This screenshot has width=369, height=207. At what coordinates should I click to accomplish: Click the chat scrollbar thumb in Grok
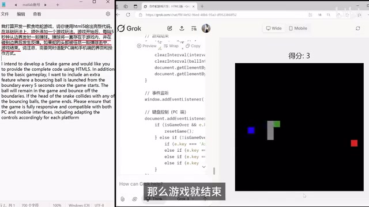point(214,171)
